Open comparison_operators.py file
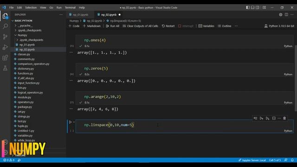This screenshot has height=167, width=297. click(x=33, y=64)
